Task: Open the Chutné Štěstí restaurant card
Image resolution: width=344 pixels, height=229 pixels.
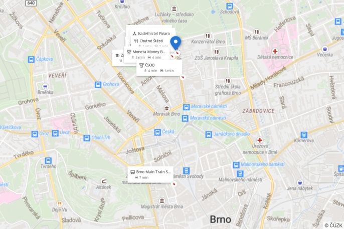Action: (151, 42)
